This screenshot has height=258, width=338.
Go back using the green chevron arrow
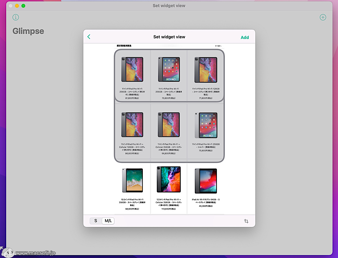[89, 37]
